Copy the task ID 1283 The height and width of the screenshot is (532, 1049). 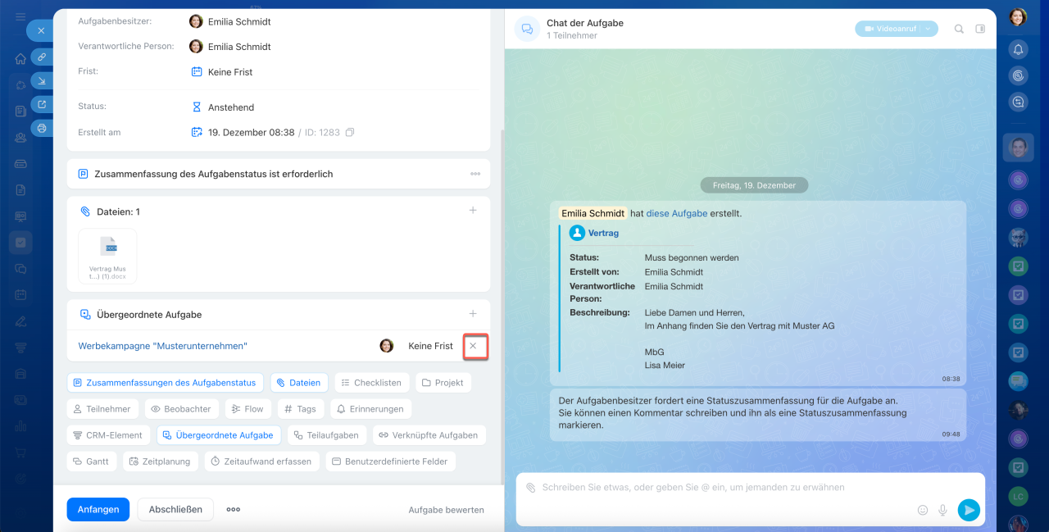click(x=350, y=132)
